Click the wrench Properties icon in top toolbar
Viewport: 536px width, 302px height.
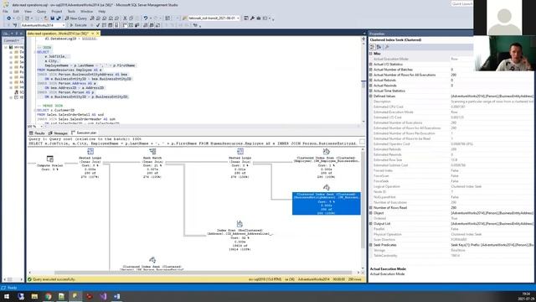click(x=252, y=18)
